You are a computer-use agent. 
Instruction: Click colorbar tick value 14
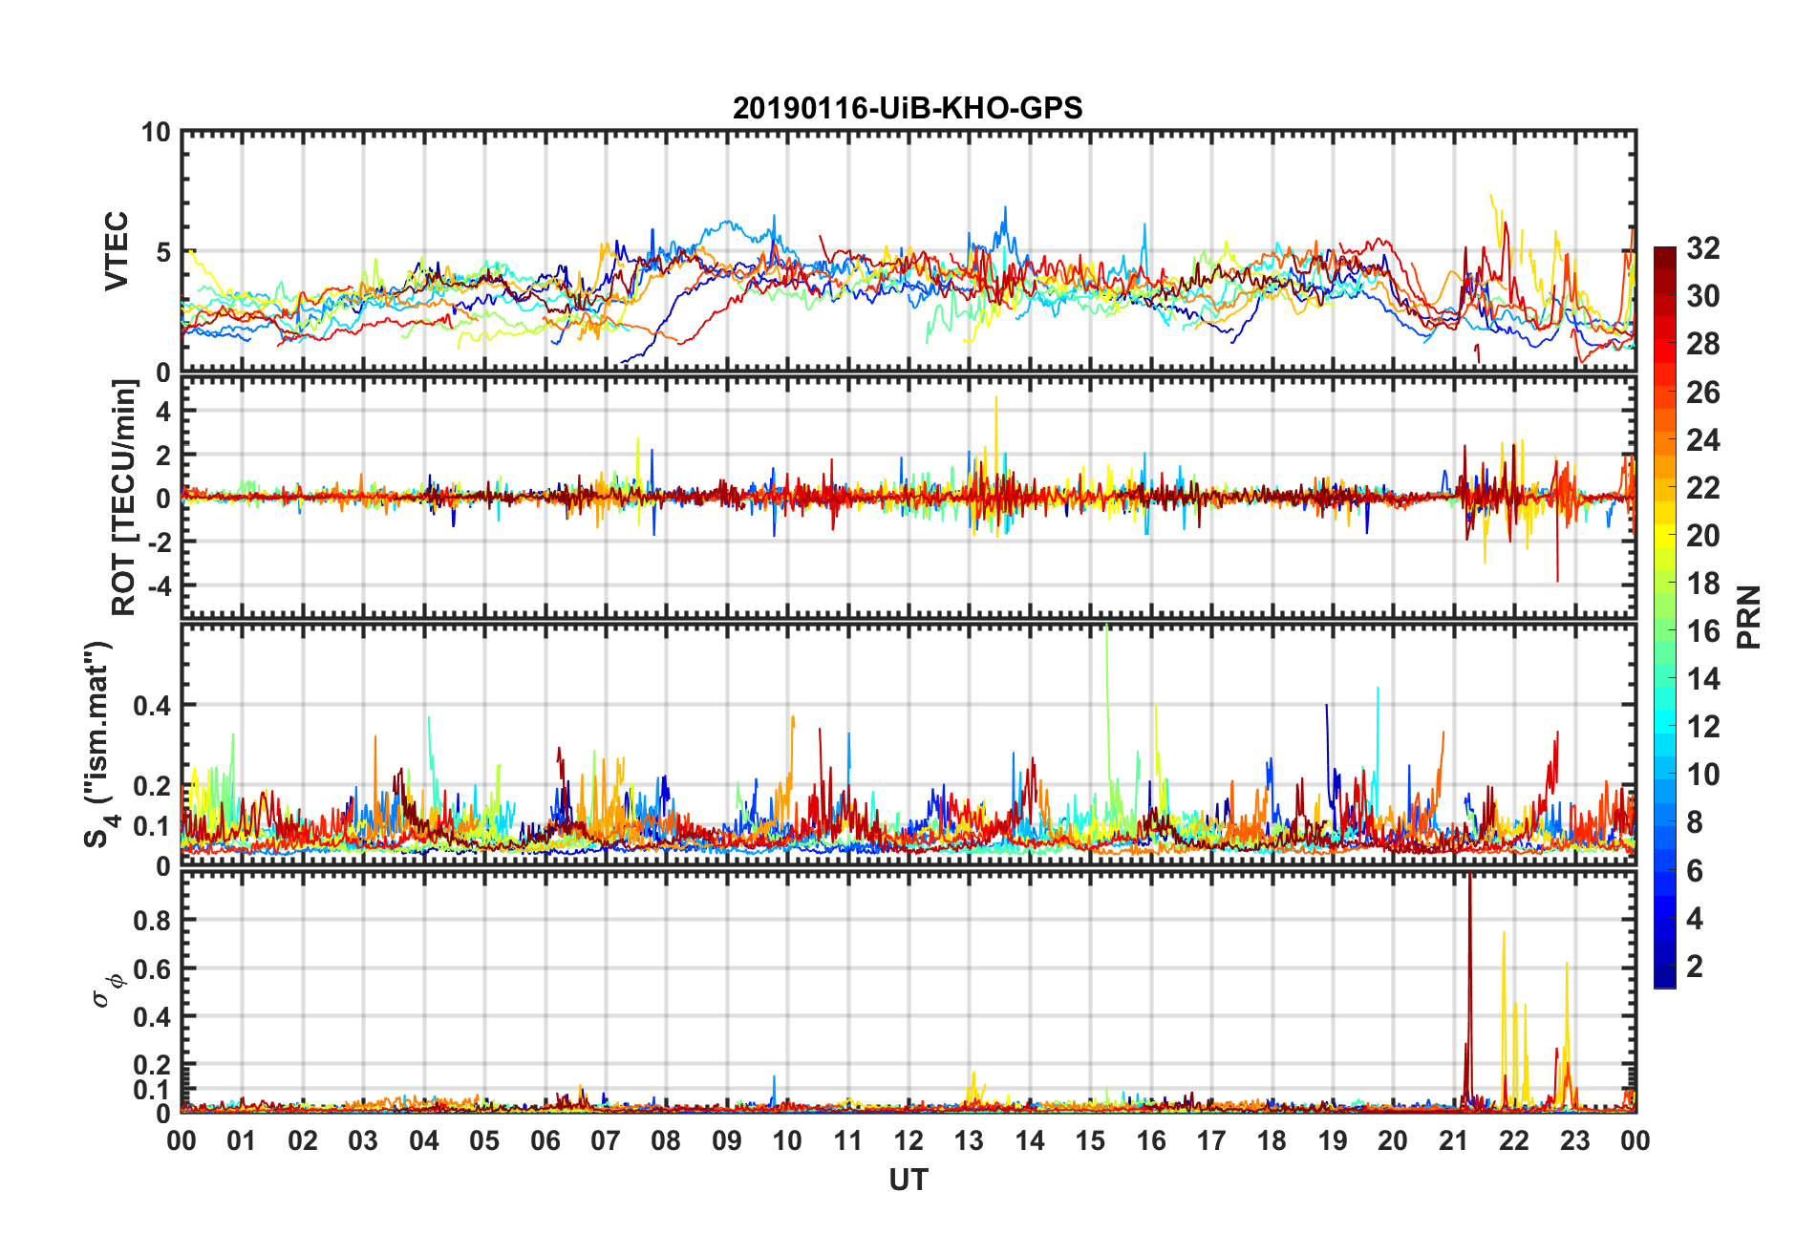[x=1703, y=679]
